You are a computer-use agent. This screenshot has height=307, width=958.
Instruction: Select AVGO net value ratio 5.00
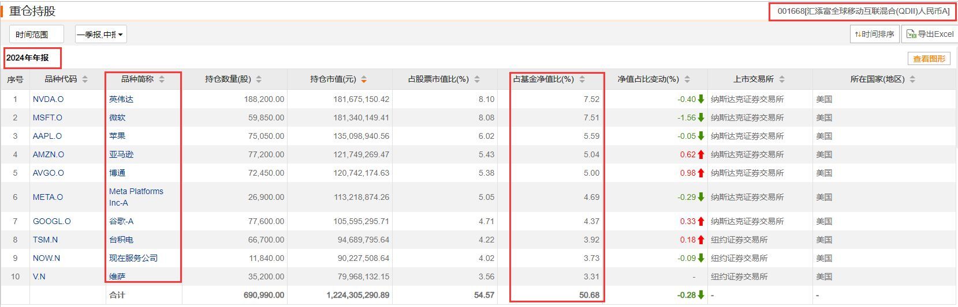(x=591, y=173)
